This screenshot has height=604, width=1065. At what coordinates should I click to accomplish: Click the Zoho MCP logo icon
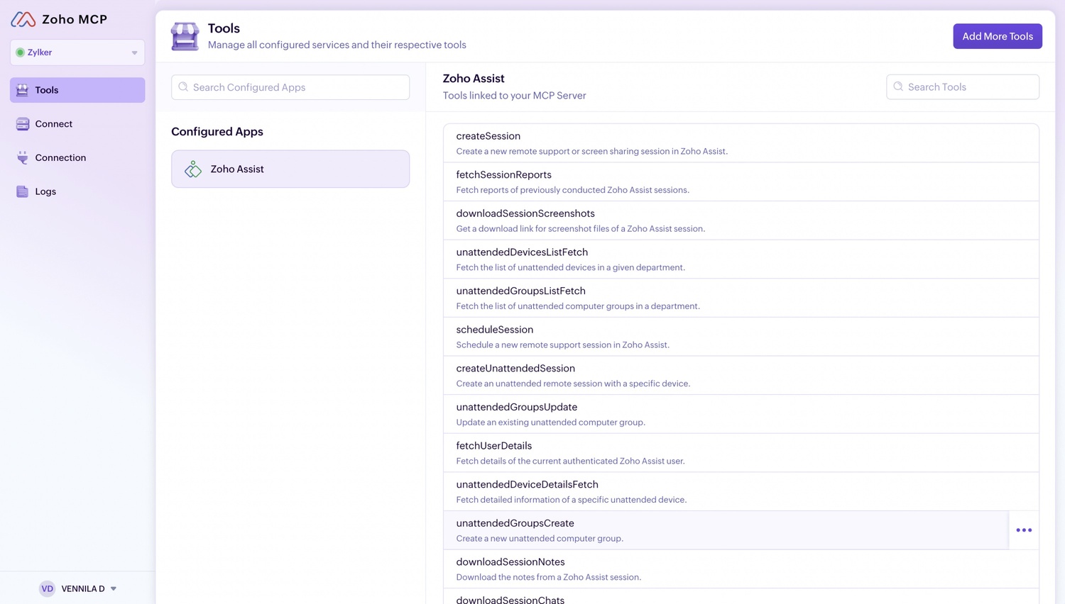[23, 19]
